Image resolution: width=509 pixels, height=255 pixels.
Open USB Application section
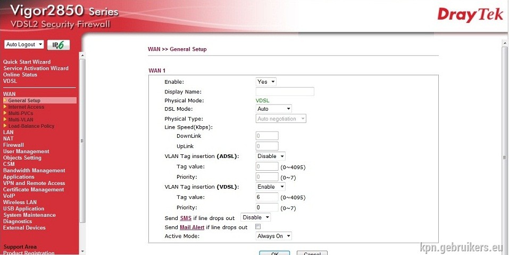click(23, 209)
